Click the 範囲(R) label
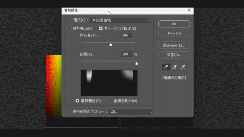 (87, 54)
